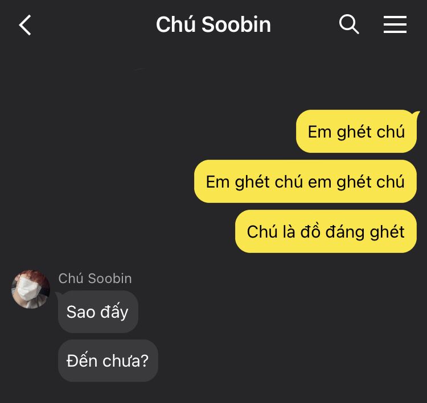Tap the gray reply bubble "Sao đấy"
Viewport: 427px width, 403px height.
pyautogui.click(x=98, y=311)
